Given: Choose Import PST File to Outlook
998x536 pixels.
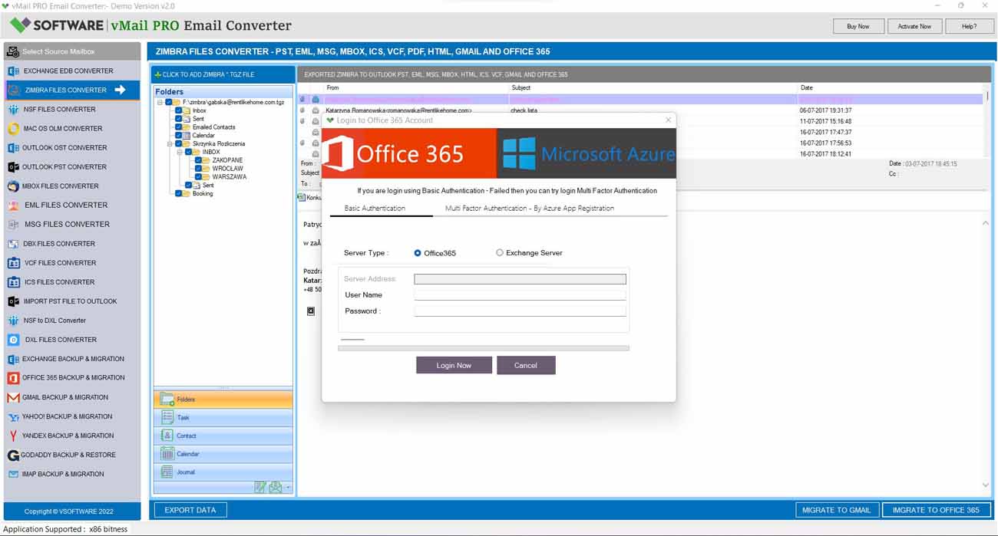Looking at the screenshot, I should 71,301.
